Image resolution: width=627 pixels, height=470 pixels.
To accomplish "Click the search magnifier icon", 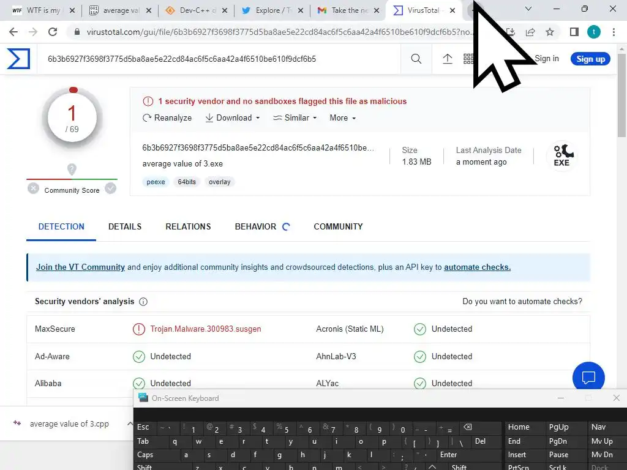I will click(416, 59).
